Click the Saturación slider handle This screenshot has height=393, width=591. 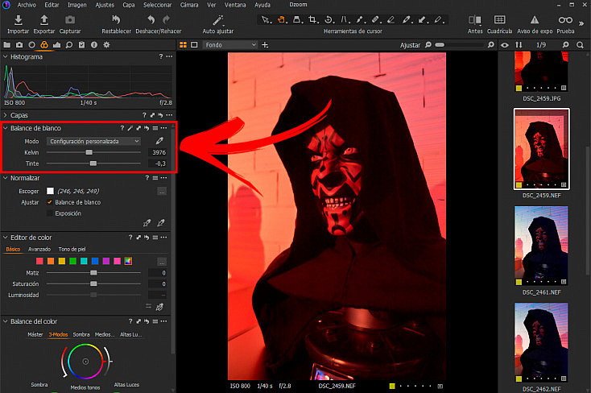click(93, 283)
